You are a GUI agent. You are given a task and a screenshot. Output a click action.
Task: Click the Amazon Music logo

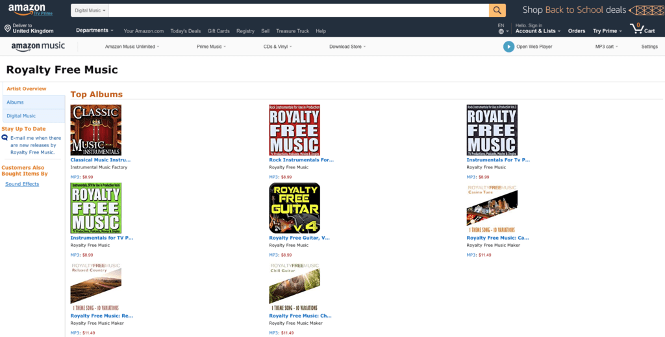(38, 47)
